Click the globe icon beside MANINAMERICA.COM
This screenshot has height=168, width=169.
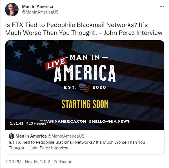(x=41, y=121)
